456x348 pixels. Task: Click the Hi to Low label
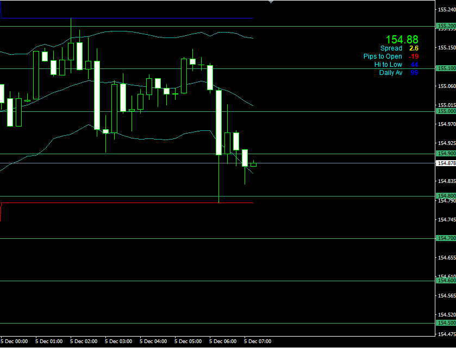pyautogui.click(x=388, y=65)
